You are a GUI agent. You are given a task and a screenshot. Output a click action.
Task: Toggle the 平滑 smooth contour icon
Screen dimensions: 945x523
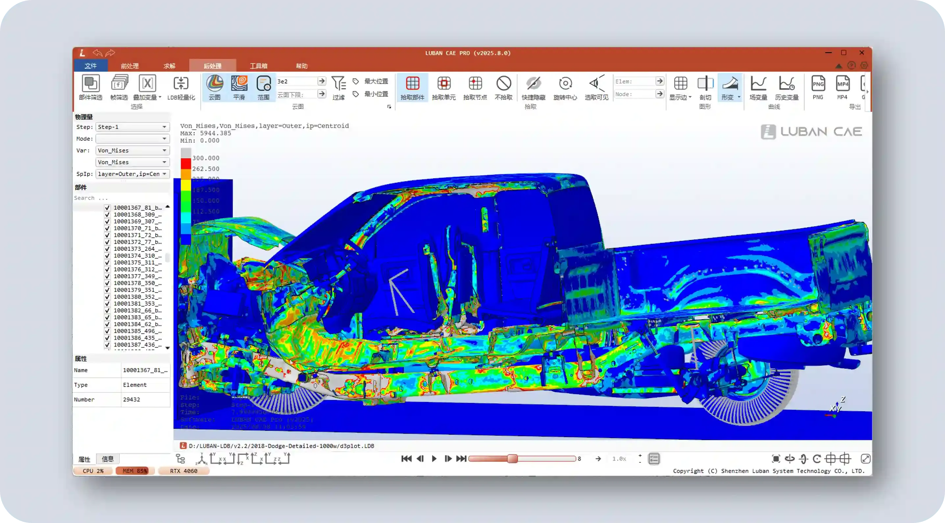[239, 84]
